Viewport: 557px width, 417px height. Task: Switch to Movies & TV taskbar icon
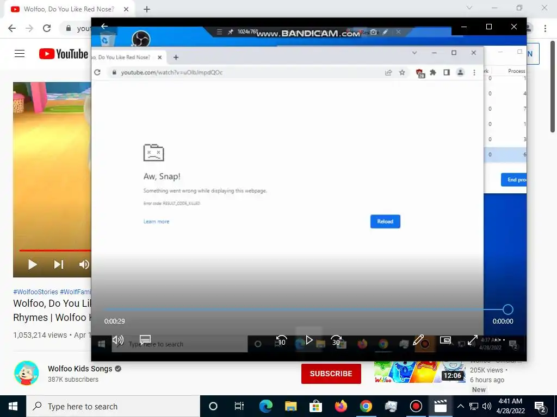[441, 406]
